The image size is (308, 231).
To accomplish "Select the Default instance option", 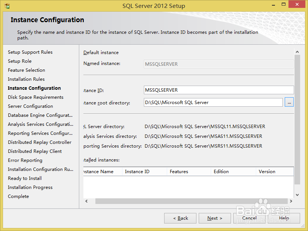I will pyautogui.click(x=101, y=53).
